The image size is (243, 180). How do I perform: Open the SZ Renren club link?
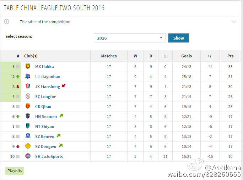(x=45, y=137)
